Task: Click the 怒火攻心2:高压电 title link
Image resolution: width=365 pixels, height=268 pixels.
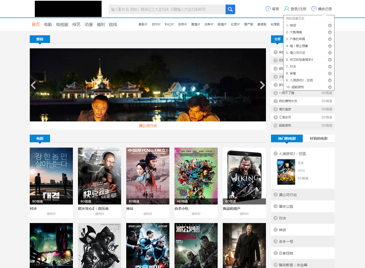Action: click(x=93, y=209)
